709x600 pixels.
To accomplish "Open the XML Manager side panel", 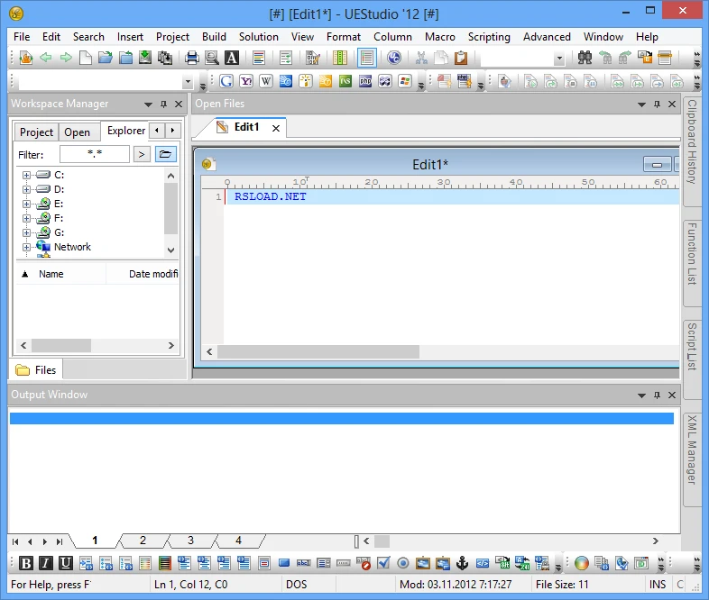I will pos(692,449).
